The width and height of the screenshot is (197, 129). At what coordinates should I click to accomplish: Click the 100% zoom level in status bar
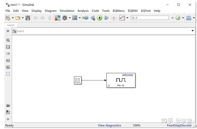[x=137, y=125]
